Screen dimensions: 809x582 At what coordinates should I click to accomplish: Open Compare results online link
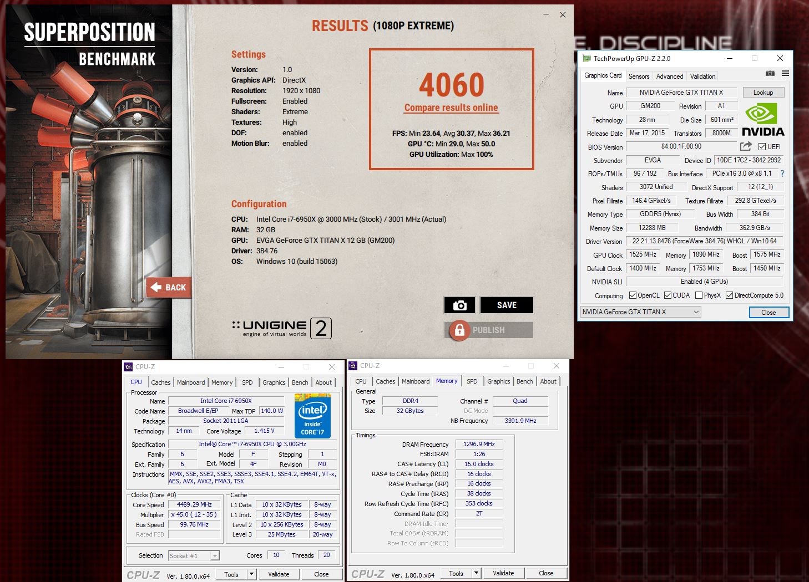coord(451,108)
